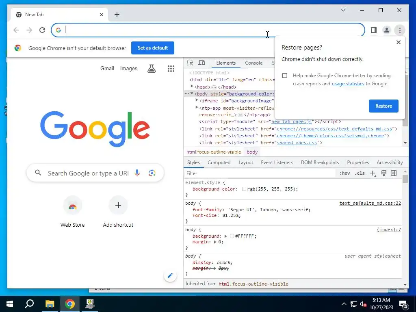Open the Web Store shortcut
The height and width of the screenshot is (312, 416).
(72, 212)
